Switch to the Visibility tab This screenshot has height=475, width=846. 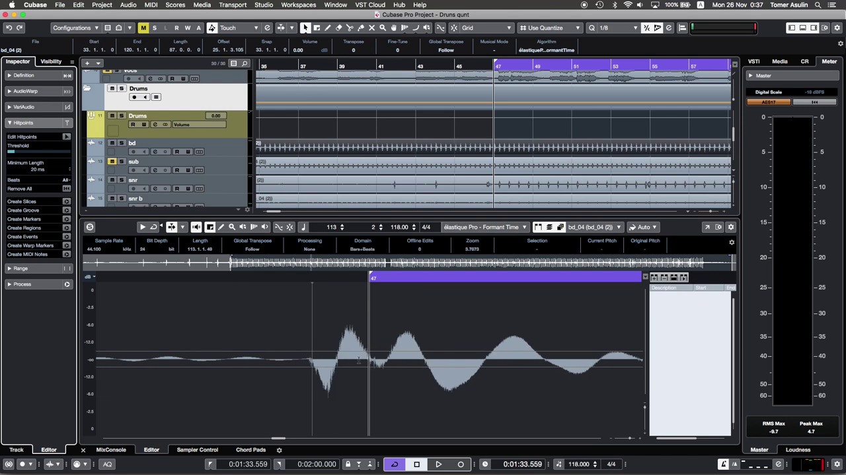(51, 61)
